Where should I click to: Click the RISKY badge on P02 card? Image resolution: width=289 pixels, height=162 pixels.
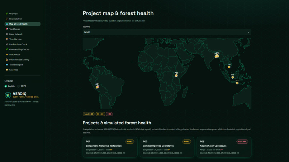187,142
